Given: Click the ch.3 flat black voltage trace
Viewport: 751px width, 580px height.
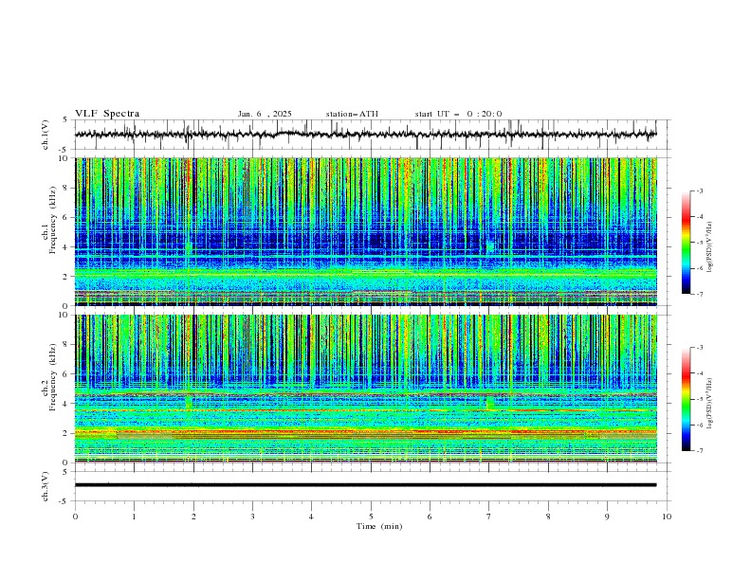Looking at the screenshot, I should (x=365, y=485).
